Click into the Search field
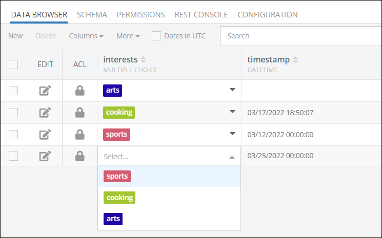The height and width of the screenshot is (238, 382). 300,36
